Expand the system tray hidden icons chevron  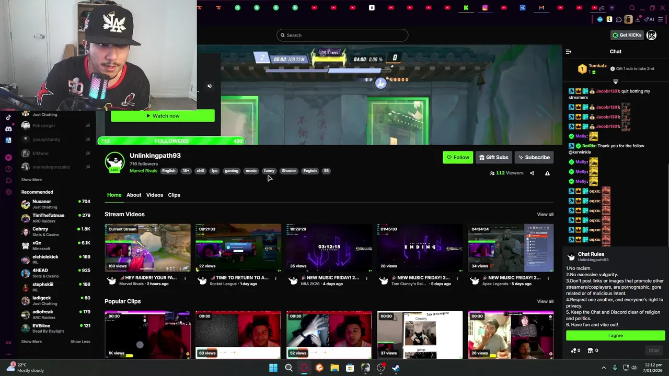[x=603, y=368]
